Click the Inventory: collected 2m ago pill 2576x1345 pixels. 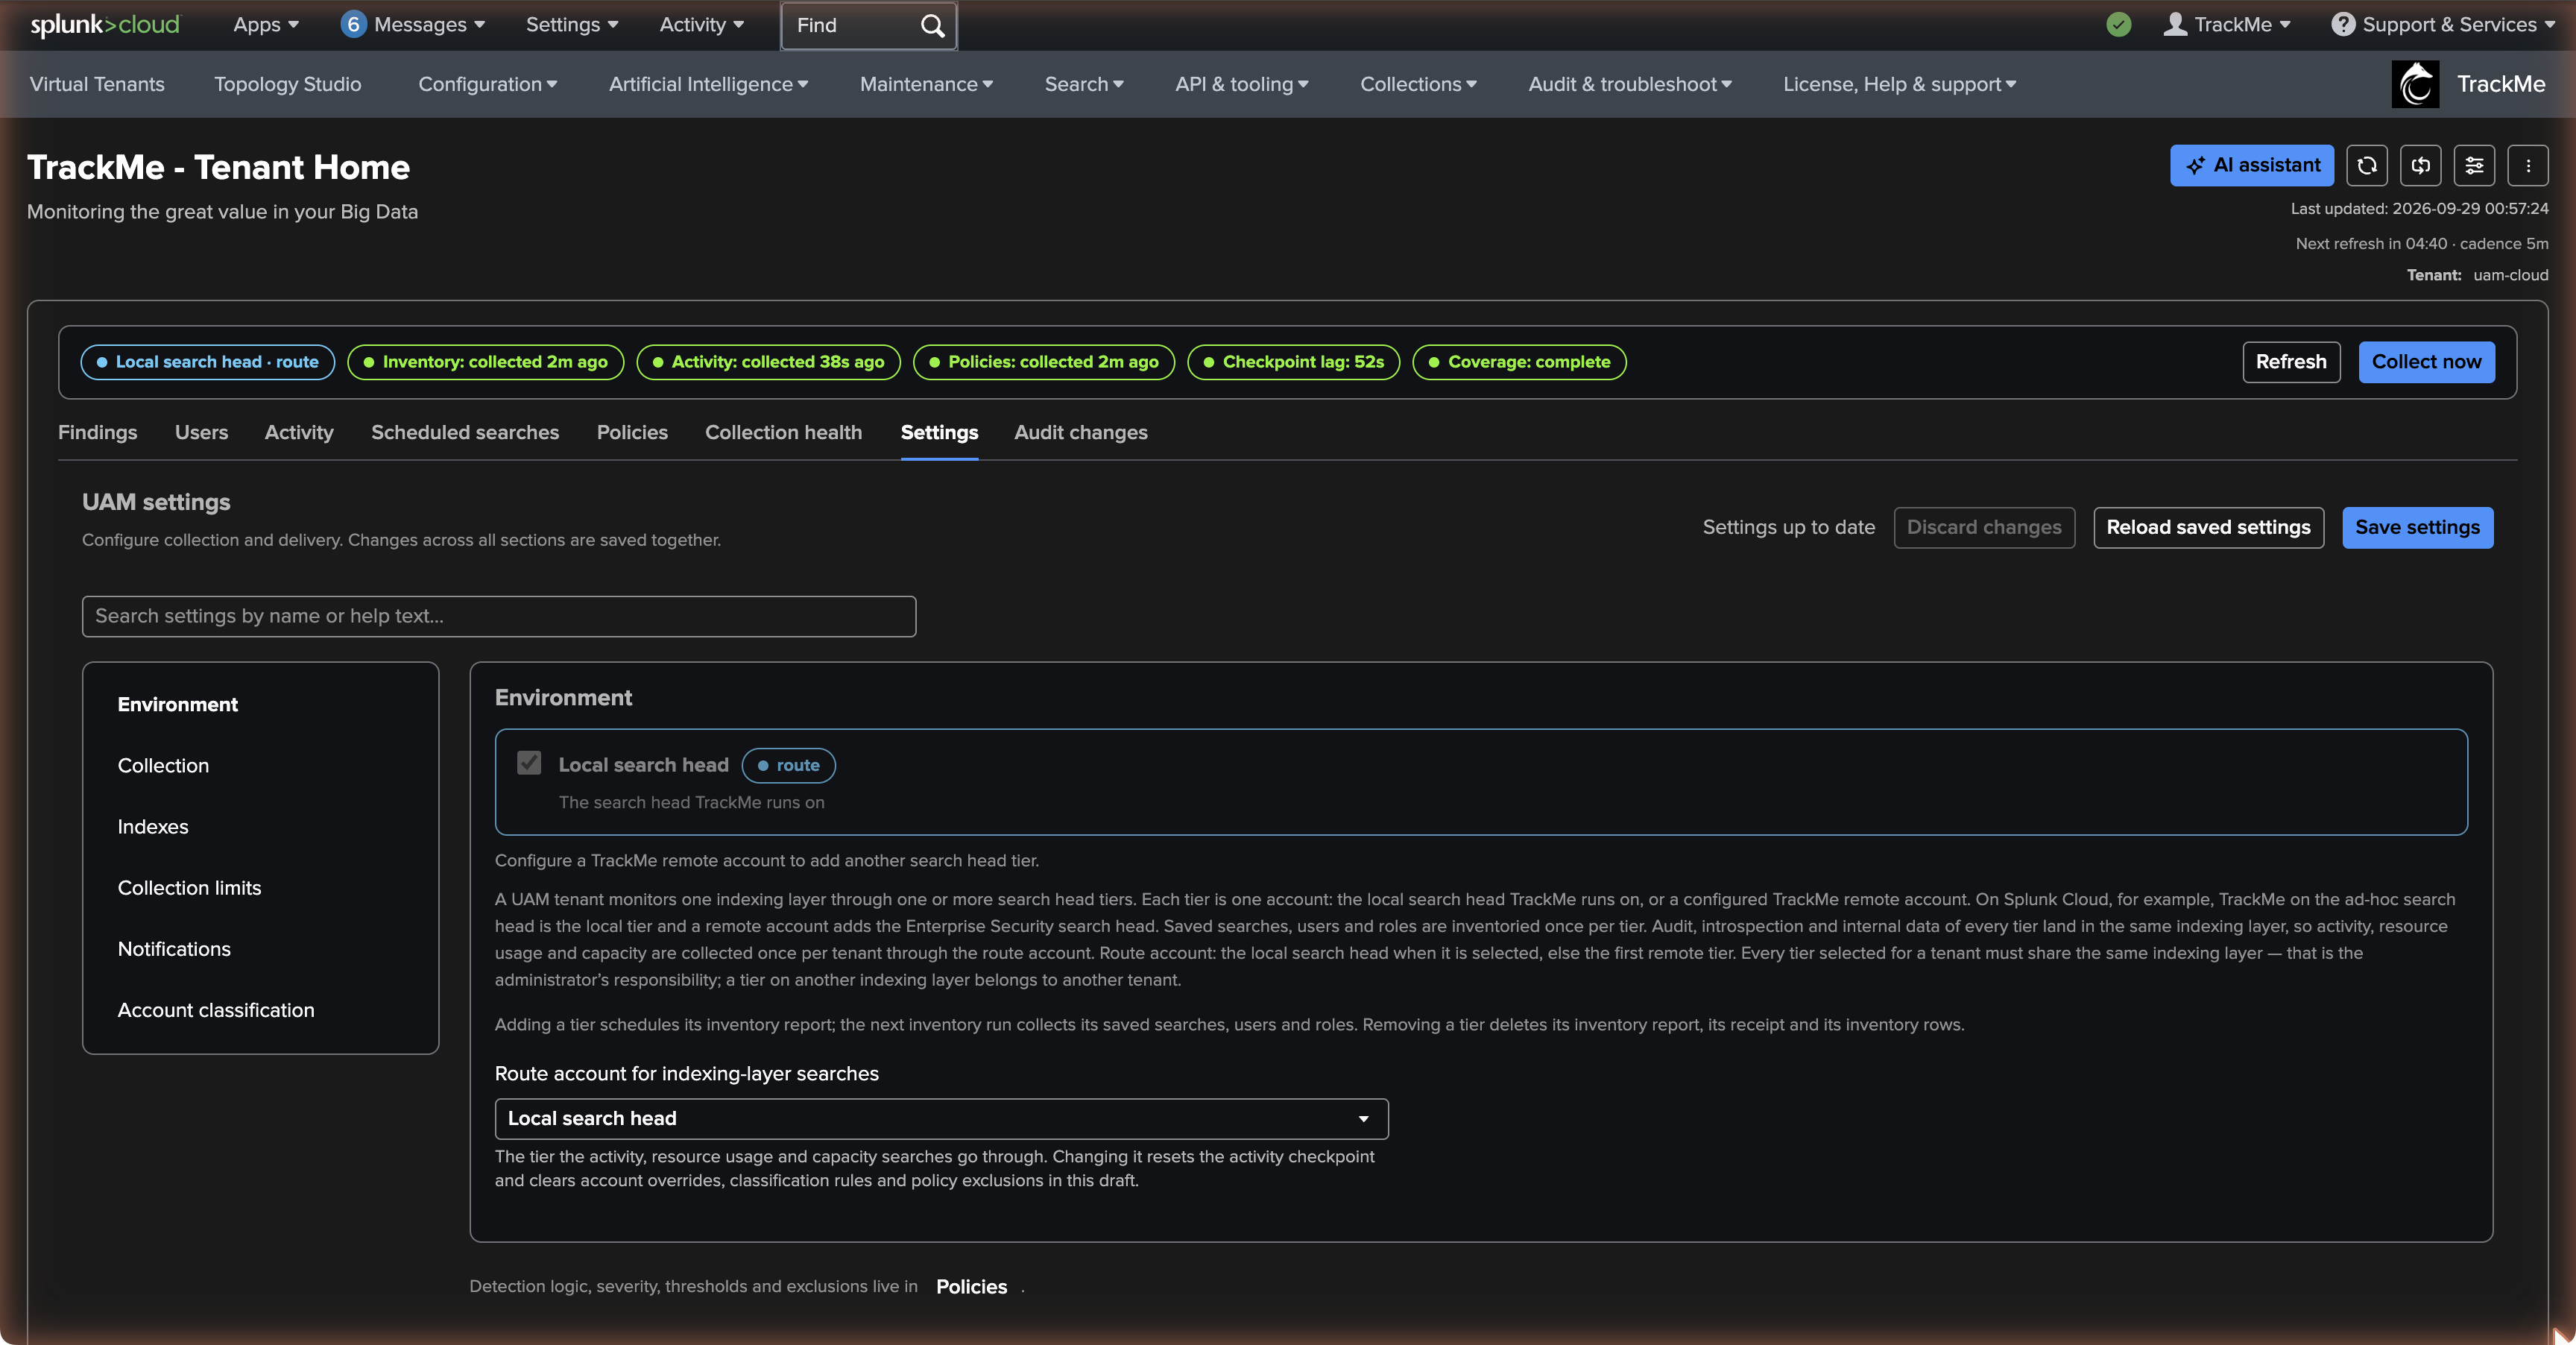(485, 362)
